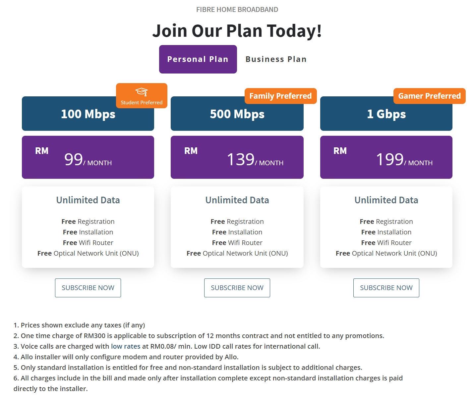Click the Fibre Home Broadband label
This screenshot has width=474, height=396.
[x=237, y=10]
